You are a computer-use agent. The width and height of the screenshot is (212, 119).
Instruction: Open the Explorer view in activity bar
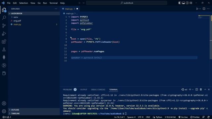coord(4,10)
